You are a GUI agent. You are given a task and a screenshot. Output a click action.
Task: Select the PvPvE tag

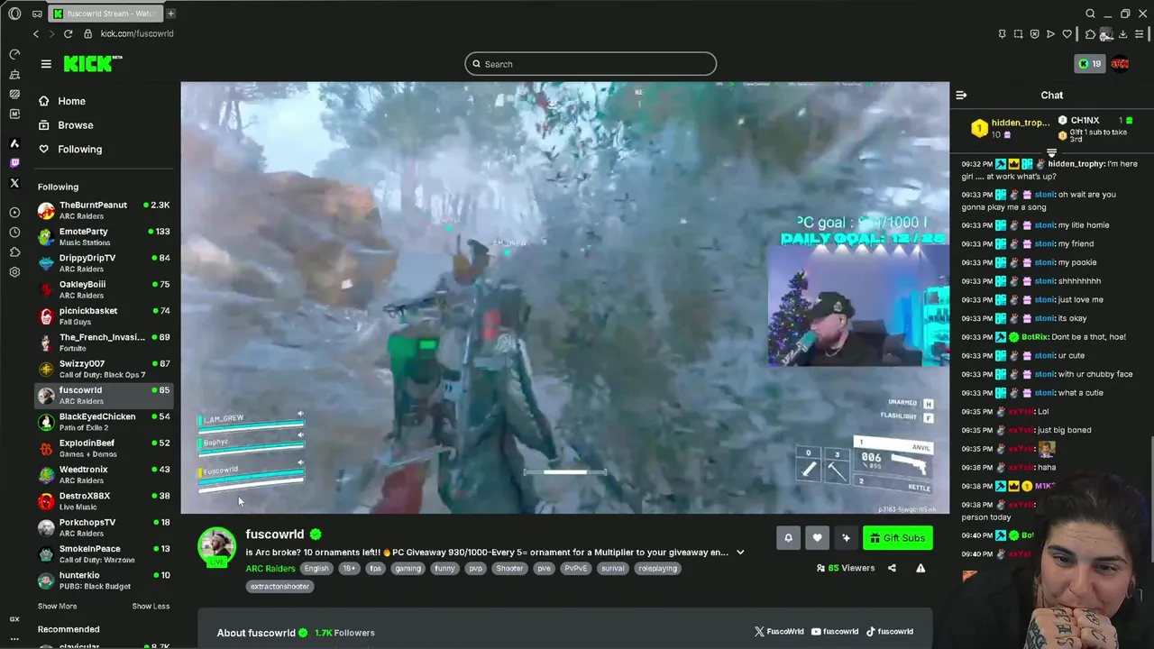575,569
